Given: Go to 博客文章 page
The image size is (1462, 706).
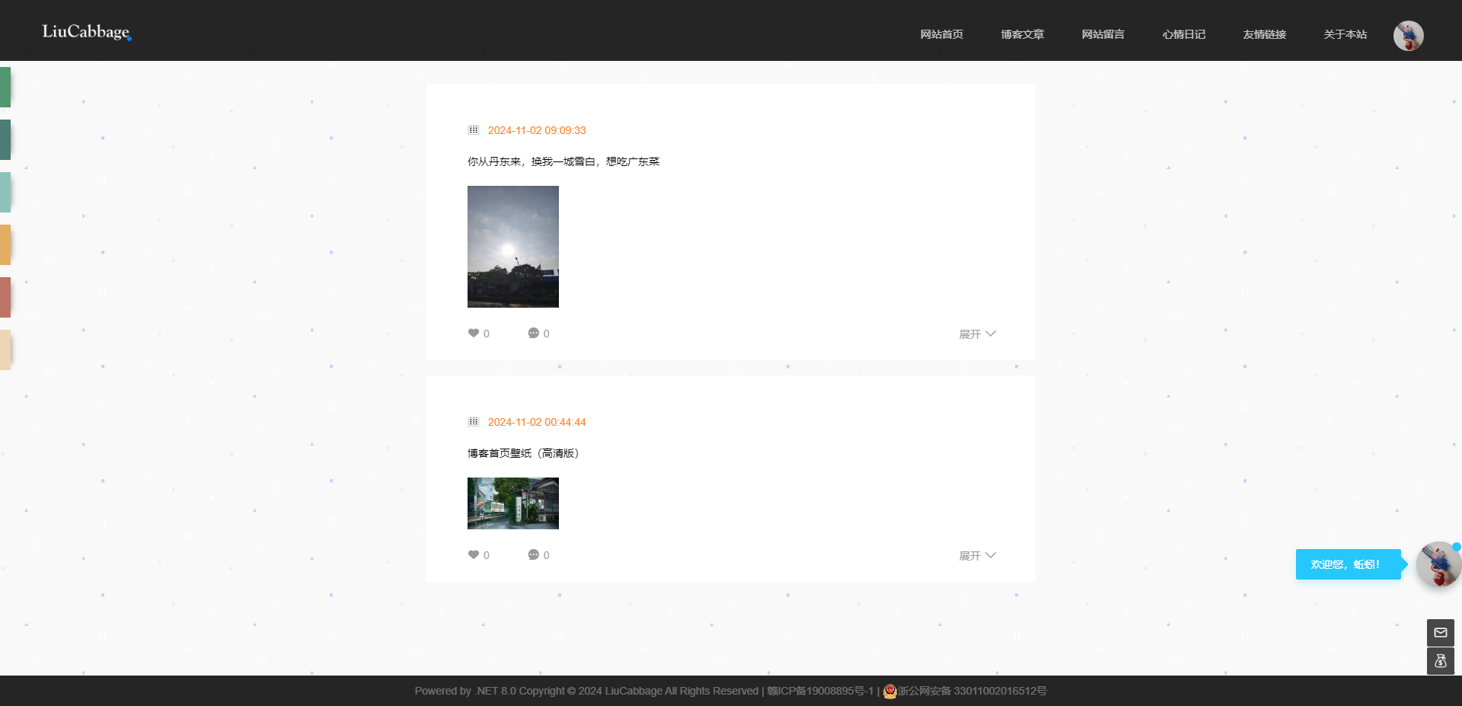Looking at the screenshot, I should [x=1022, y=34].
